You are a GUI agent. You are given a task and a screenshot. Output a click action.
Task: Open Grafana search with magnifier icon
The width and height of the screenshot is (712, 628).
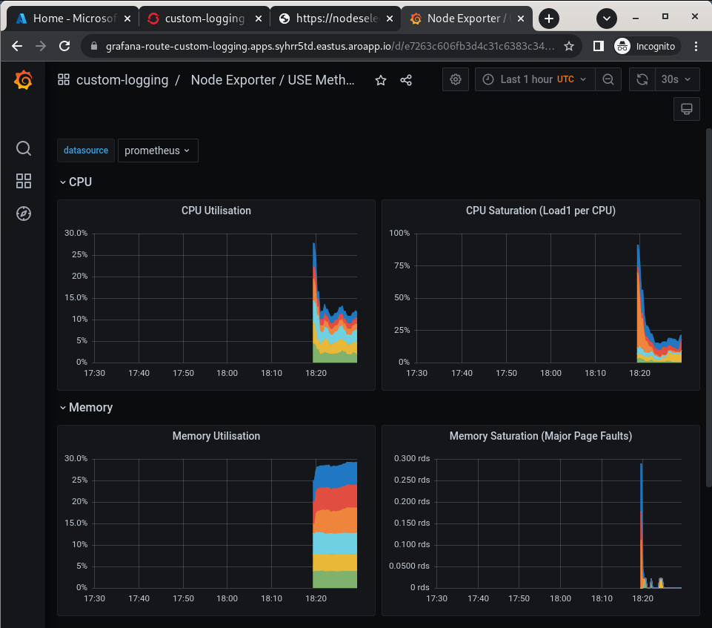23,148
